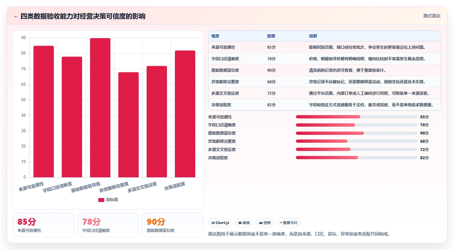Viewport: 454px width, 250px height.
Task: Click the 路径雷达 label in header
Action: point(432,16)
